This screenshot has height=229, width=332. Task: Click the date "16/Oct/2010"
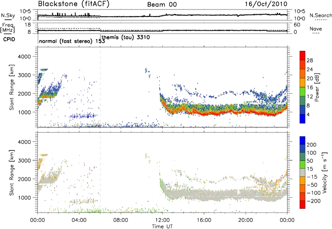pos(266,4)
